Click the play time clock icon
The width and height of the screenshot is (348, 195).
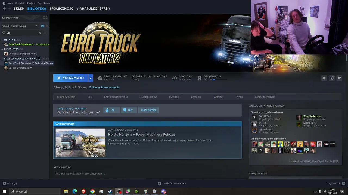point(175,78)
